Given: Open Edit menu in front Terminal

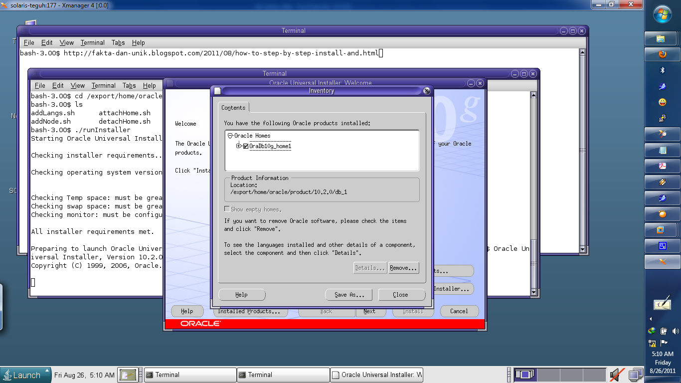Looking at the screenshot, I should pyautogui.click(x=58, y=86).
